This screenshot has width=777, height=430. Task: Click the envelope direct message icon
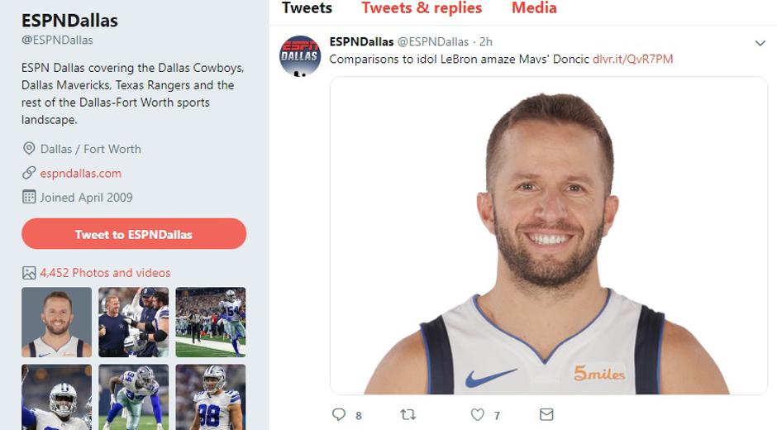tap(546, 414)
